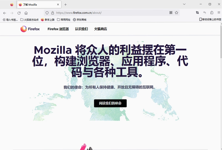222x150 pixels.
Task: Click the pinned Firefox tab icon
Action: click(12, 5)
